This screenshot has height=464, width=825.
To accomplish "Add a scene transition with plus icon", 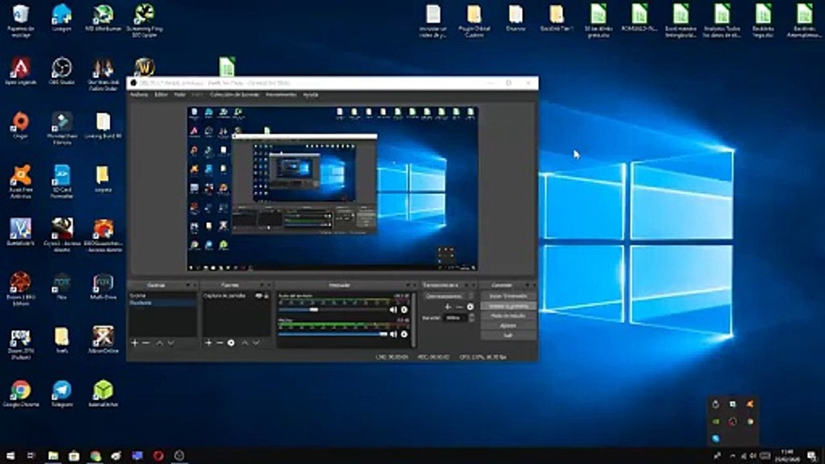I will click(x=448, y=307).
